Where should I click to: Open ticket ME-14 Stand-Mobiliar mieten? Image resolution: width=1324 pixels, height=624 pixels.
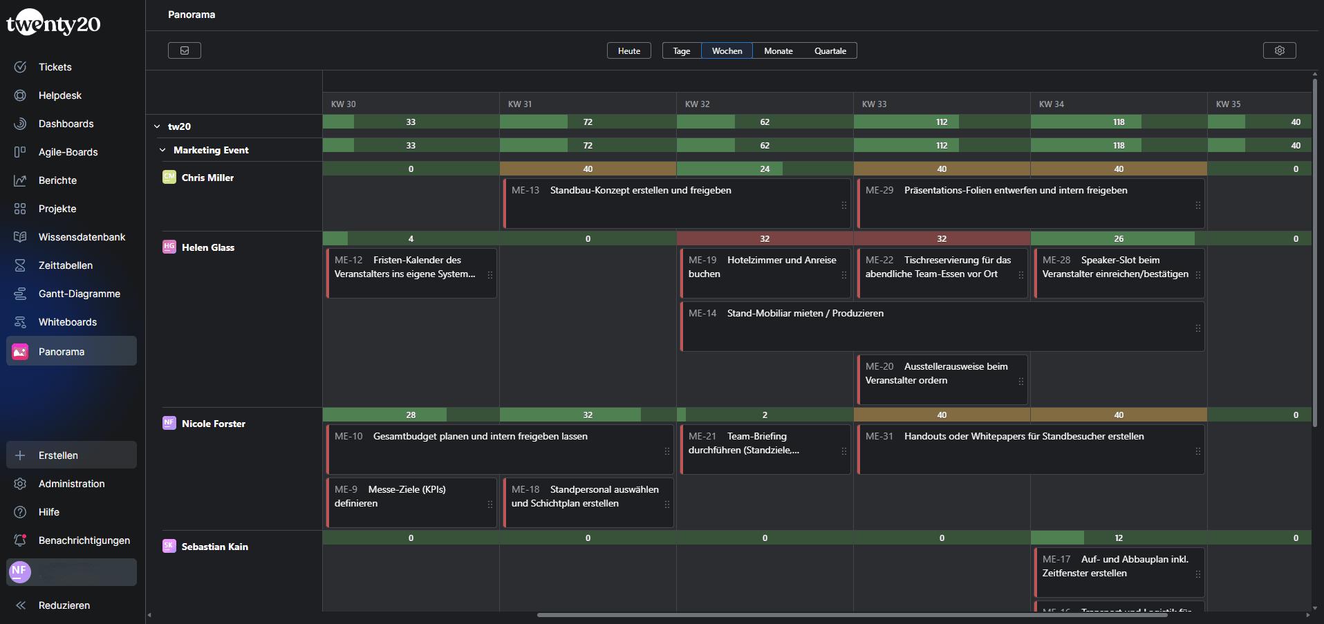point(942,326)
